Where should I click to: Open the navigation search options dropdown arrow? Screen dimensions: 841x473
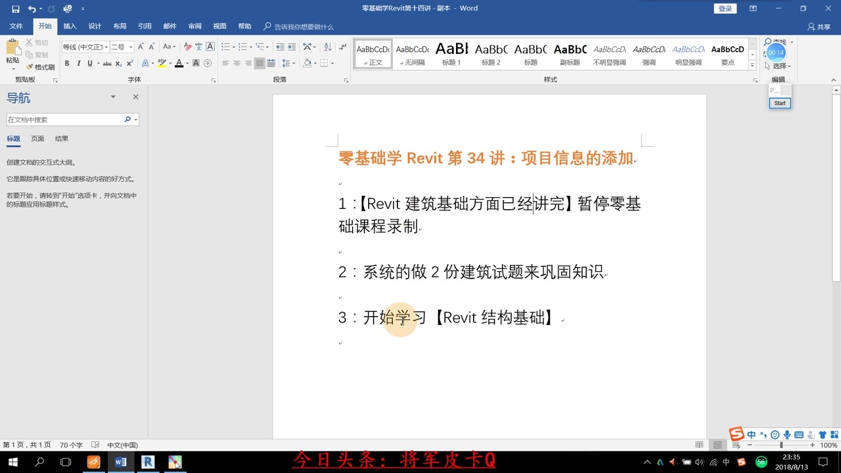[x=135, y=120]
